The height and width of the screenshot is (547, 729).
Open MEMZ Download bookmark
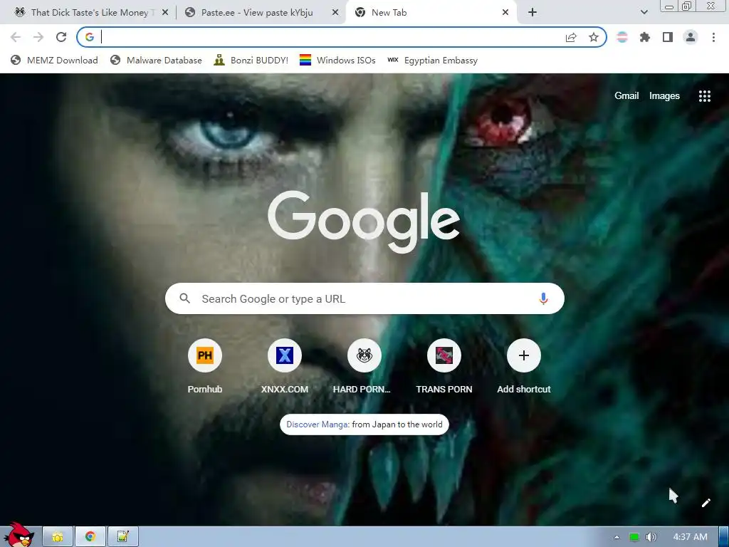click(x=54, y=60)
